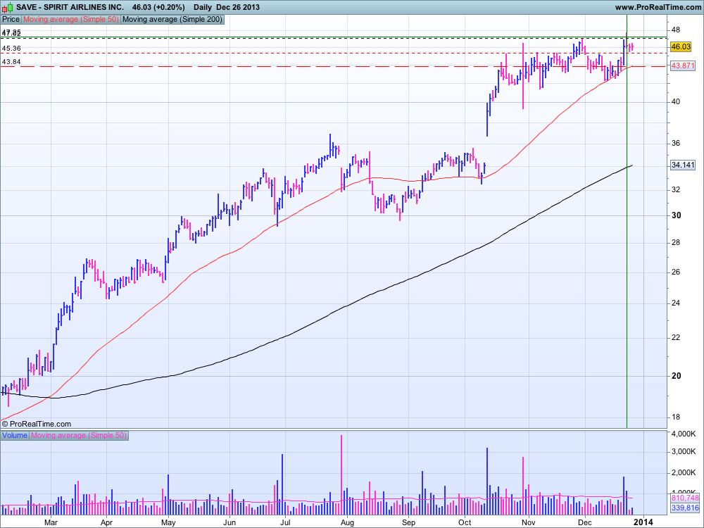Image resolution: width=704 pixels, height=528 pixels.
Task: Select the Price legend label
Action: tap(11, 20)
